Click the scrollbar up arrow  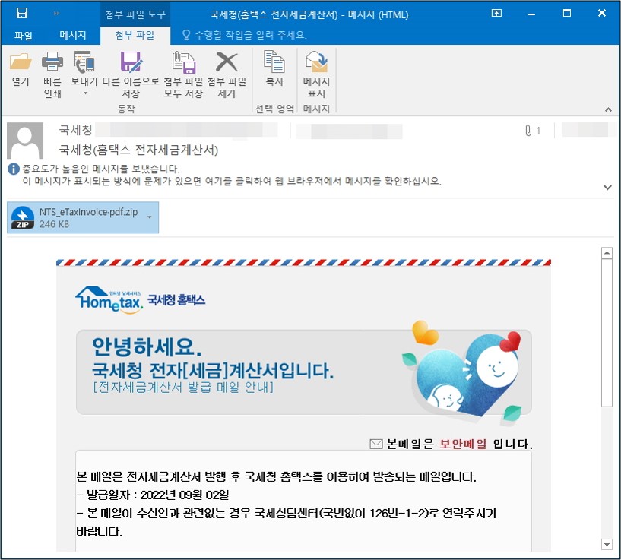click(x=607, y=253)
